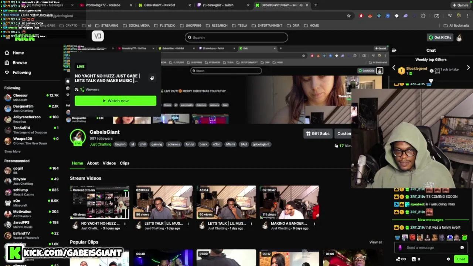
Task: Open the Gemini button in Chrome
Action: [460, 5]
